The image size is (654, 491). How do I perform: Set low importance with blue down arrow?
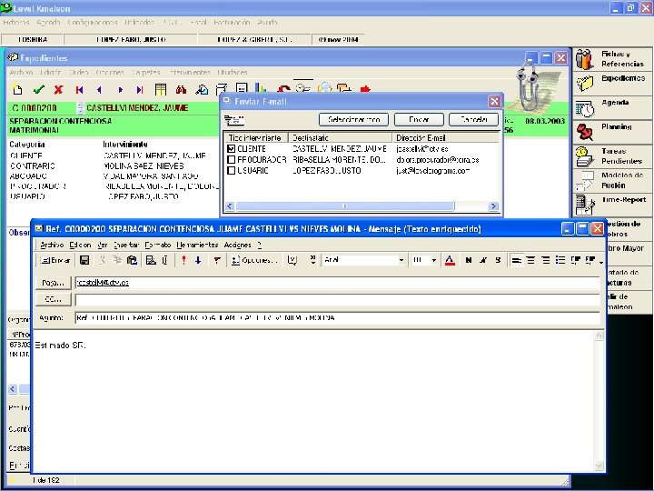(198, 260)
